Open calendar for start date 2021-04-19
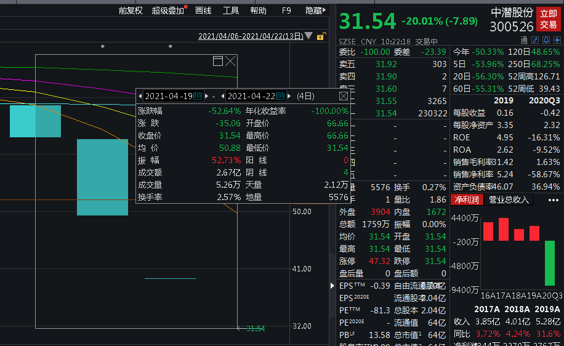Screen dimensions: 564x346 (198, 96)
